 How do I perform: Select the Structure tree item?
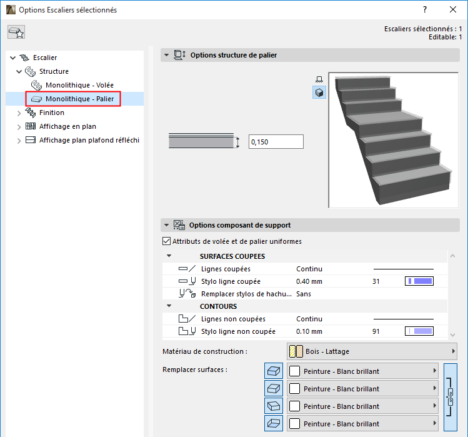[x=54, y=71]
